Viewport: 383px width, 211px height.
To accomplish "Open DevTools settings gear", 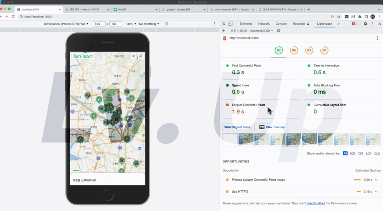I will pyautogui.click(x=365, y=24).
